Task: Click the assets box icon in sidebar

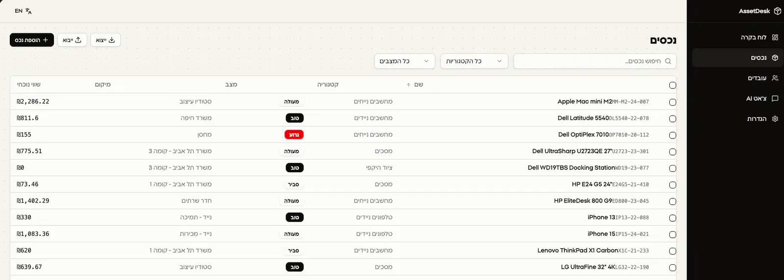Action: (x=775, y=58)
